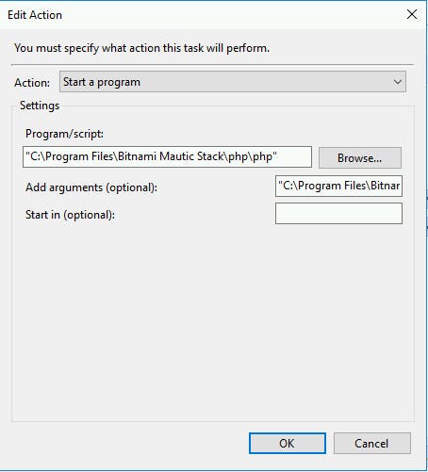
Task: Click the instruction text about specifying action
Action: (141, 48)
